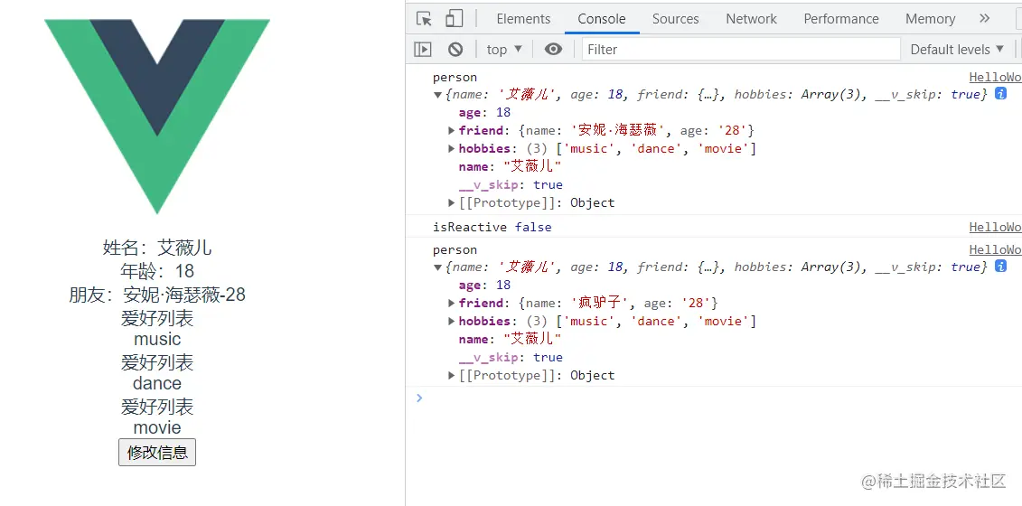
Task: Select the Console tab
Action: click(x=602, y=19)
